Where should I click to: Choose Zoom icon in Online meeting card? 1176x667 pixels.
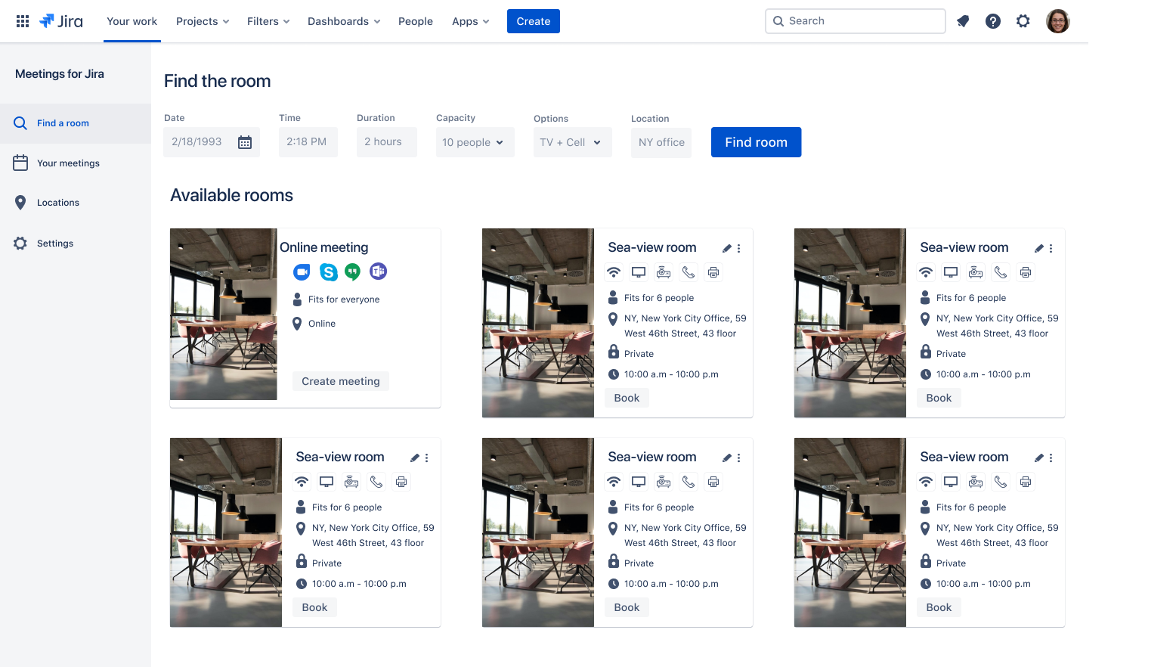pos(302,271)
